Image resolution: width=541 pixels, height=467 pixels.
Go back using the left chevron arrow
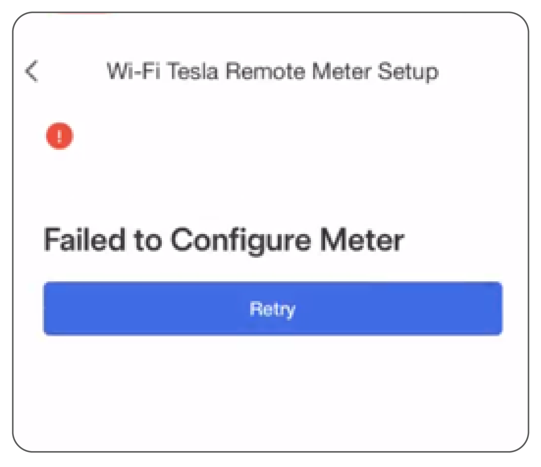(x=31, y=71)
